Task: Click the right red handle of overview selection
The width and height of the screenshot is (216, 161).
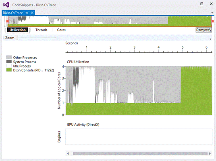Action: (212, 21)
